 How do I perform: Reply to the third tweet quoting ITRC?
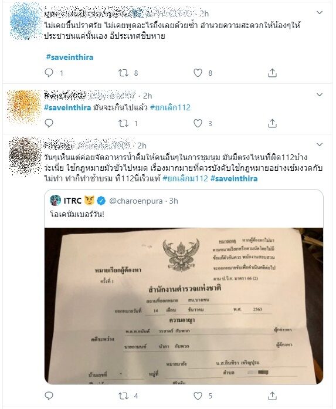(49, 396)
